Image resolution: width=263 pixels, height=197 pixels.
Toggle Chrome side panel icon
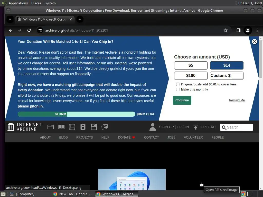click(239, 30)
